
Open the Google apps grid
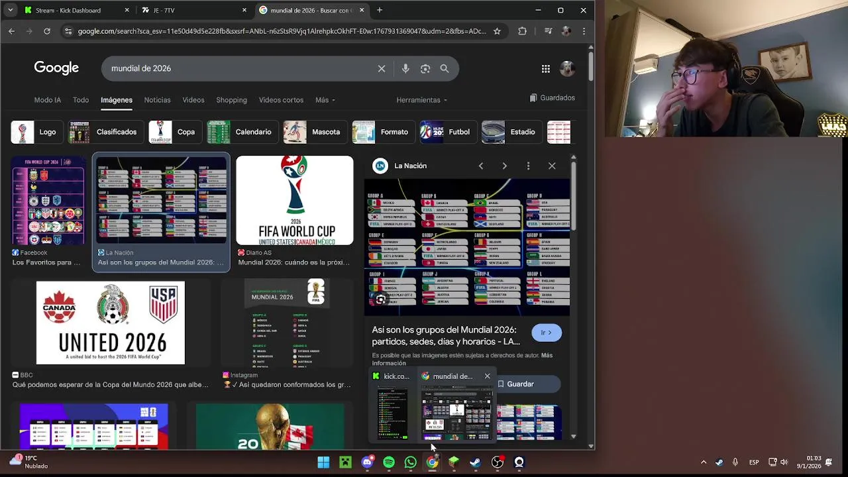(x=545, y=68)
